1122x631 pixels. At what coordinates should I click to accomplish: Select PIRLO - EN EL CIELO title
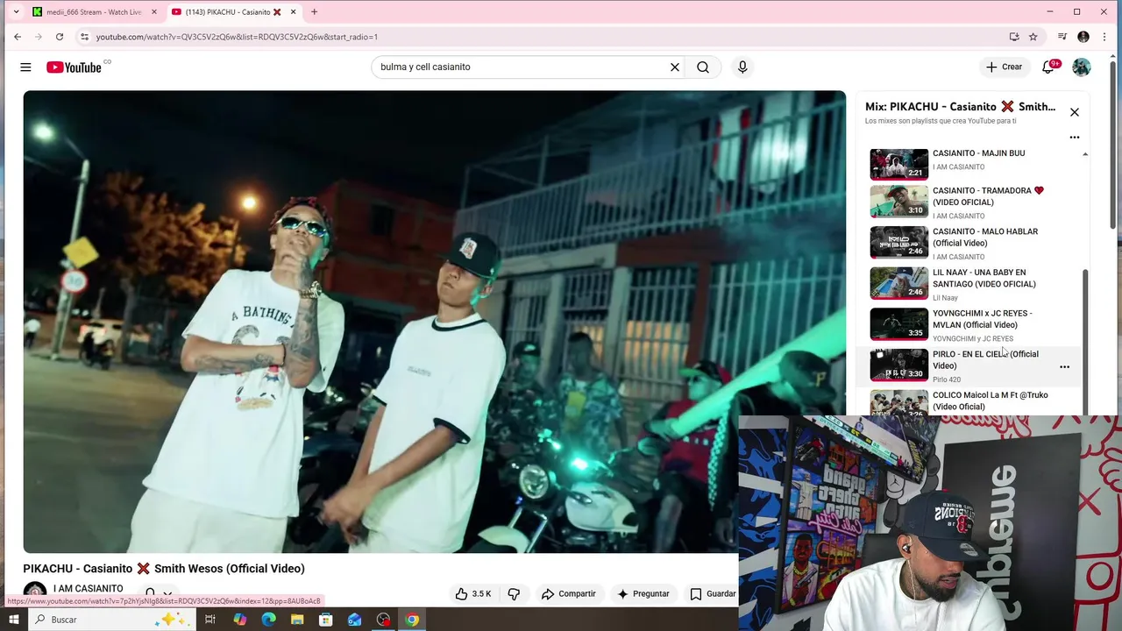(985, 360)
